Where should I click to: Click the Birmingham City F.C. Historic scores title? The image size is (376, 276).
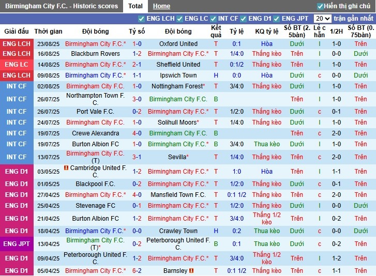point(62,6)
